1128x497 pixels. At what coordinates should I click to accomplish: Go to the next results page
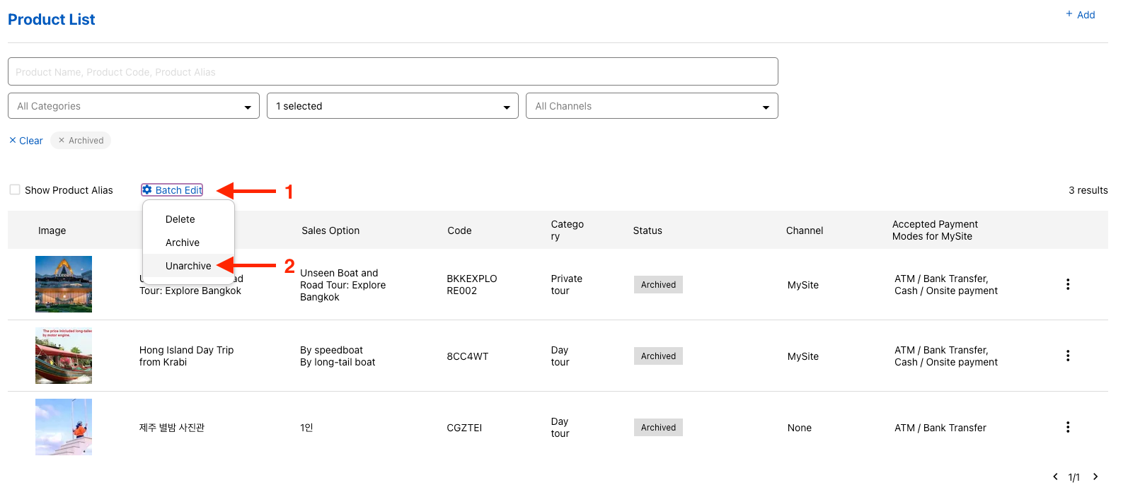1095,477
